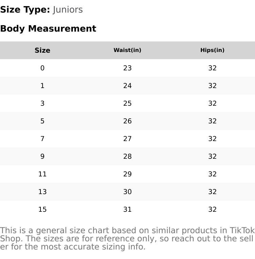The height and width of the screenshot is (259, 255).
Task: Click the size 9 cell
Action: coord(42,156)
